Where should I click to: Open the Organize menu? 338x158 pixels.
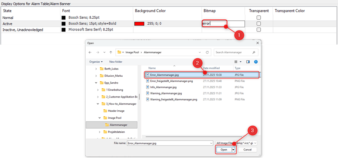96,62
